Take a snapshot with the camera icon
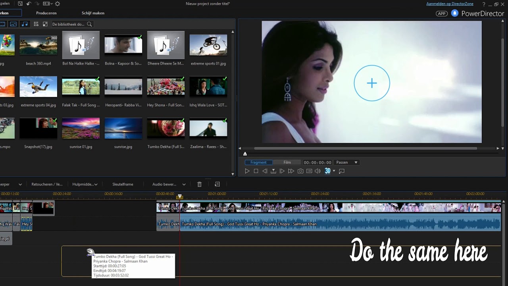This screenshot has width=508, height=286. click(x=300, y=171)
